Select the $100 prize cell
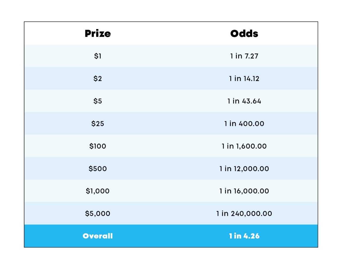This screenshot has width=342, height=269. [x=98, y=146]
